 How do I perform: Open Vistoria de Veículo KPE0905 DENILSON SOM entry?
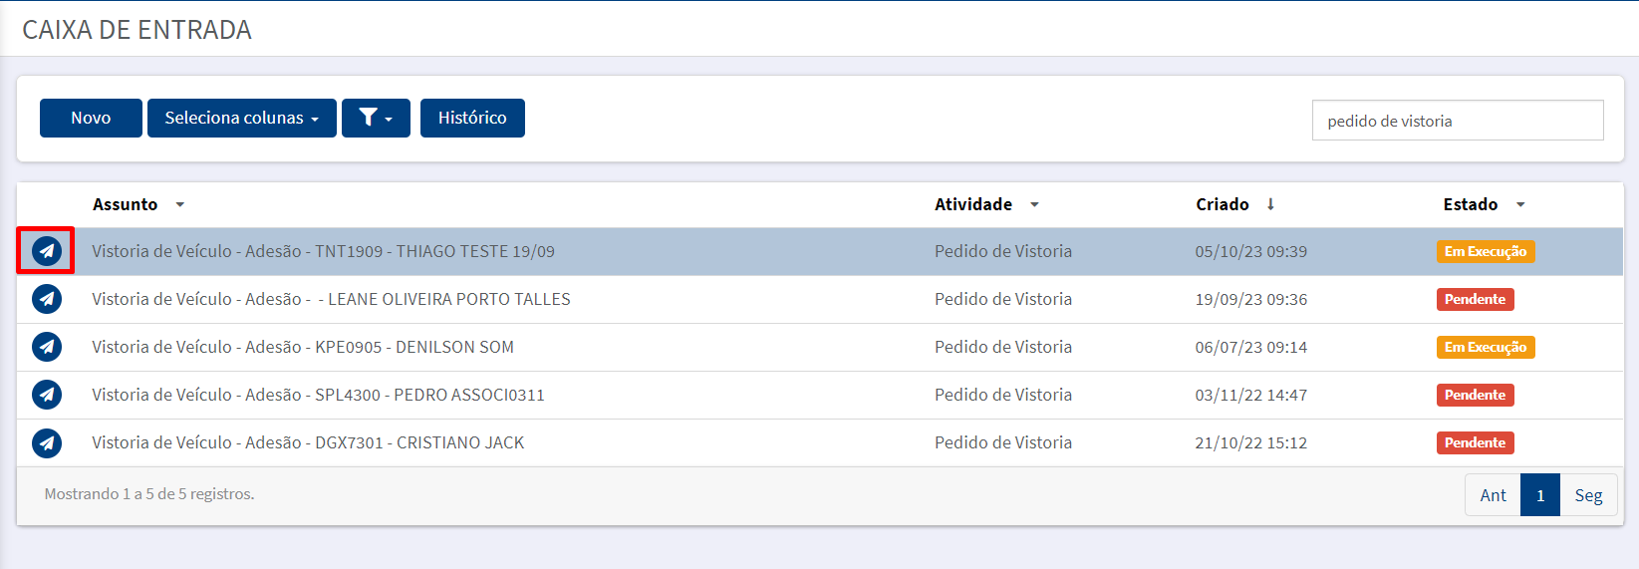(303, 347)
